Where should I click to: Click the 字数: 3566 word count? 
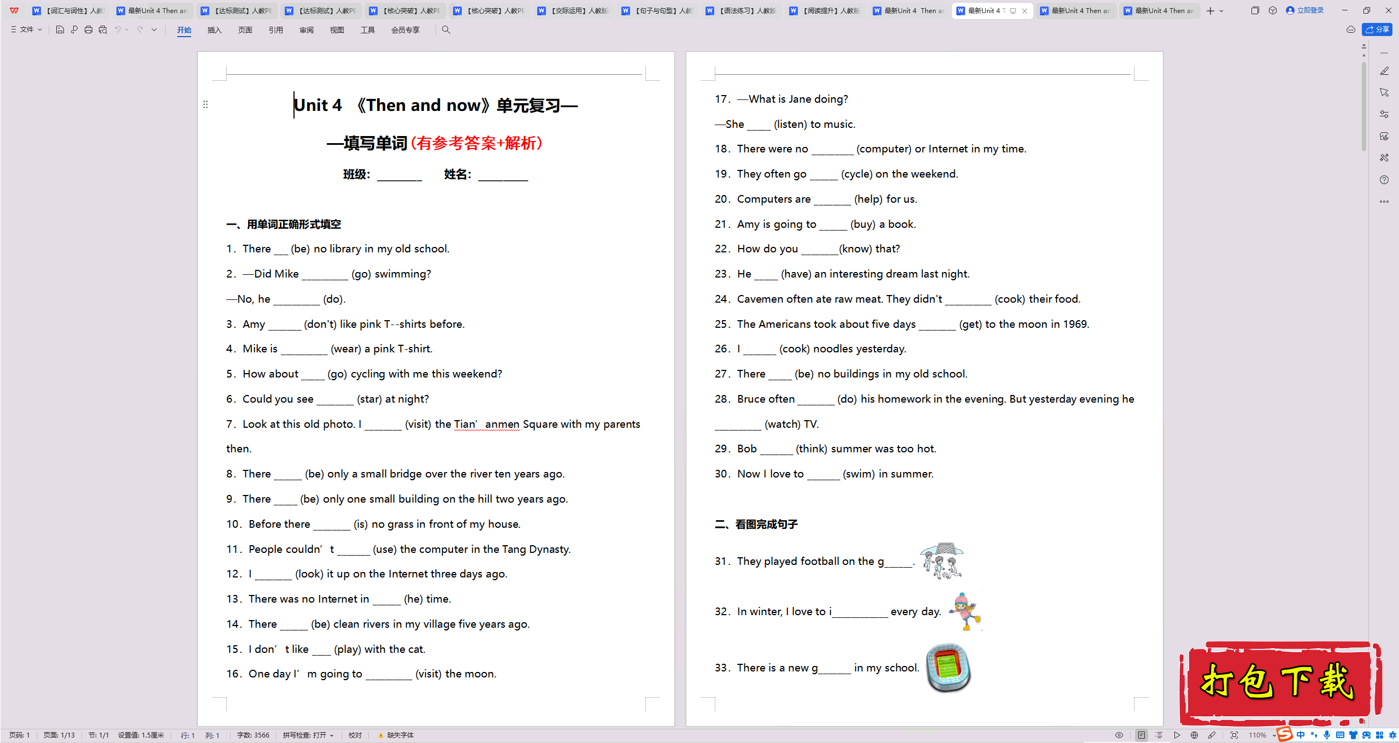(253, 735)
